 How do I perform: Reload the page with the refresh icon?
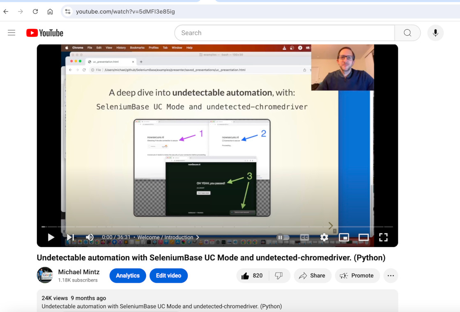pyautogui.click(x=35, y=11)
